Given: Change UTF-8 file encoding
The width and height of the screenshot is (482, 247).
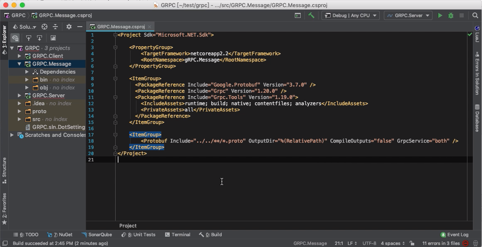Looking at the screenshot, I should click(x=369, y=243).
